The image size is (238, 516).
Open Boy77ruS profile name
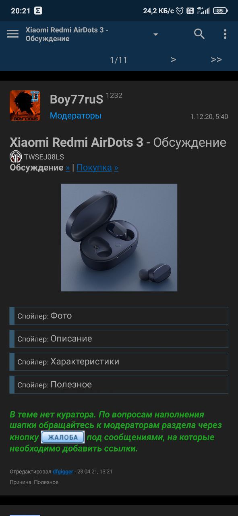tap(77, 99)
